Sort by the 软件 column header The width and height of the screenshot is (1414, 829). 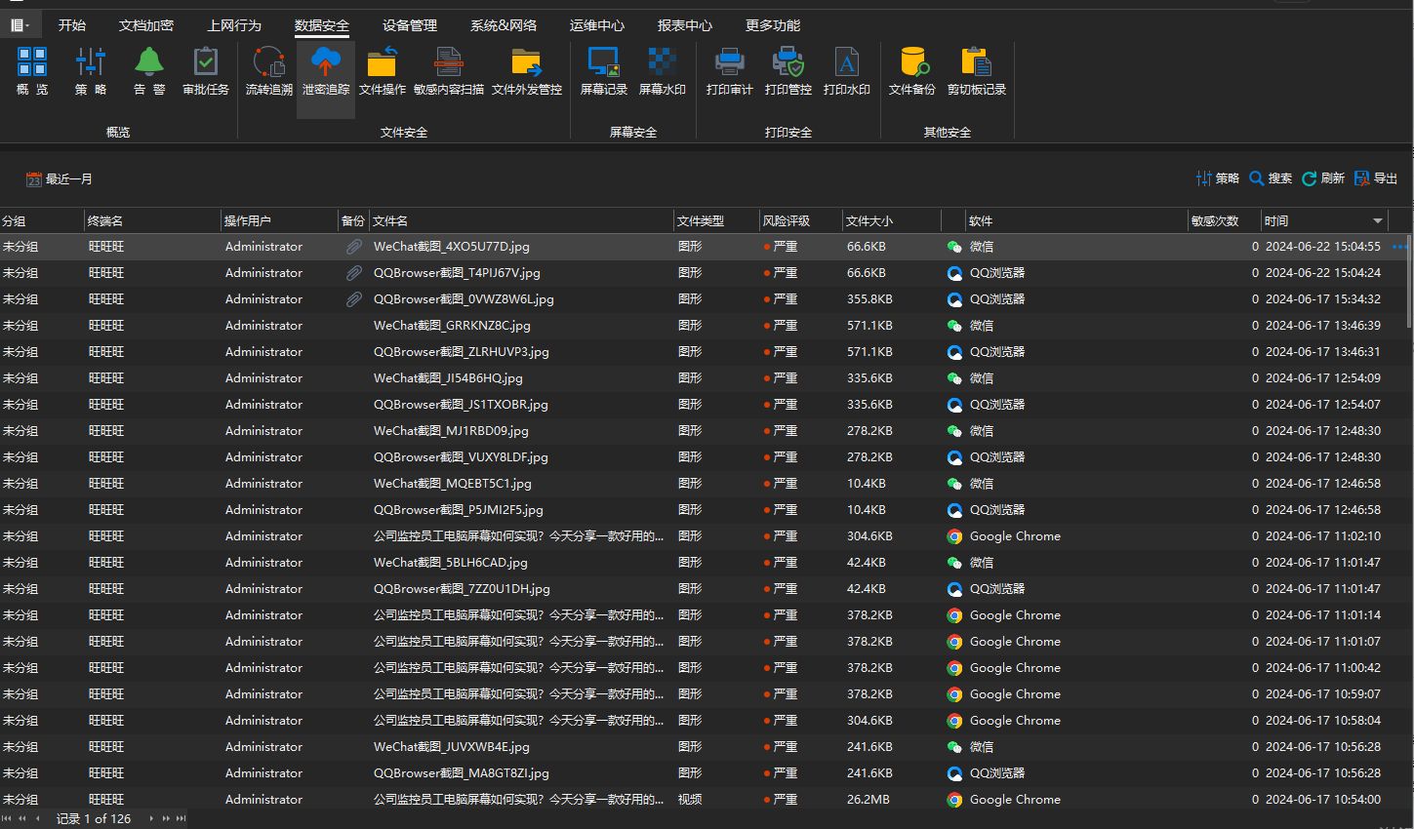coord(1076,221)
